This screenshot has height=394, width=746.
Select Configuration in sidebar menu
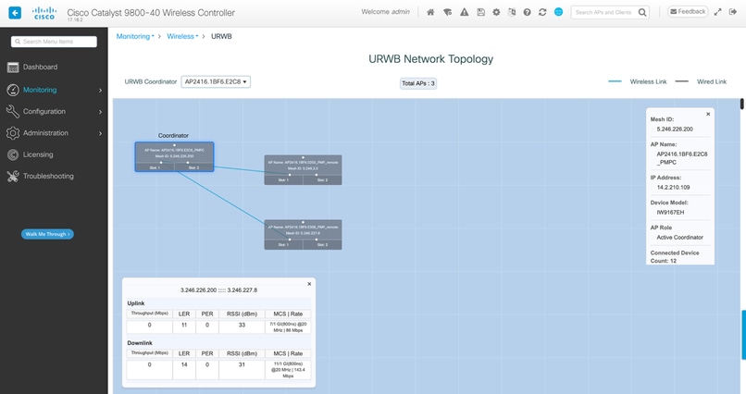pos(44,111)
